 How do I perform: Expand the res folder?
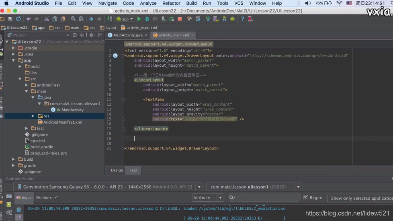(33, 116)
